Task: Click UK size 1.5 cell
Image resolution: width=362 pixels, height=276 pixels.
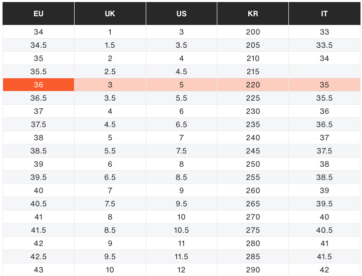Action: 110,45
